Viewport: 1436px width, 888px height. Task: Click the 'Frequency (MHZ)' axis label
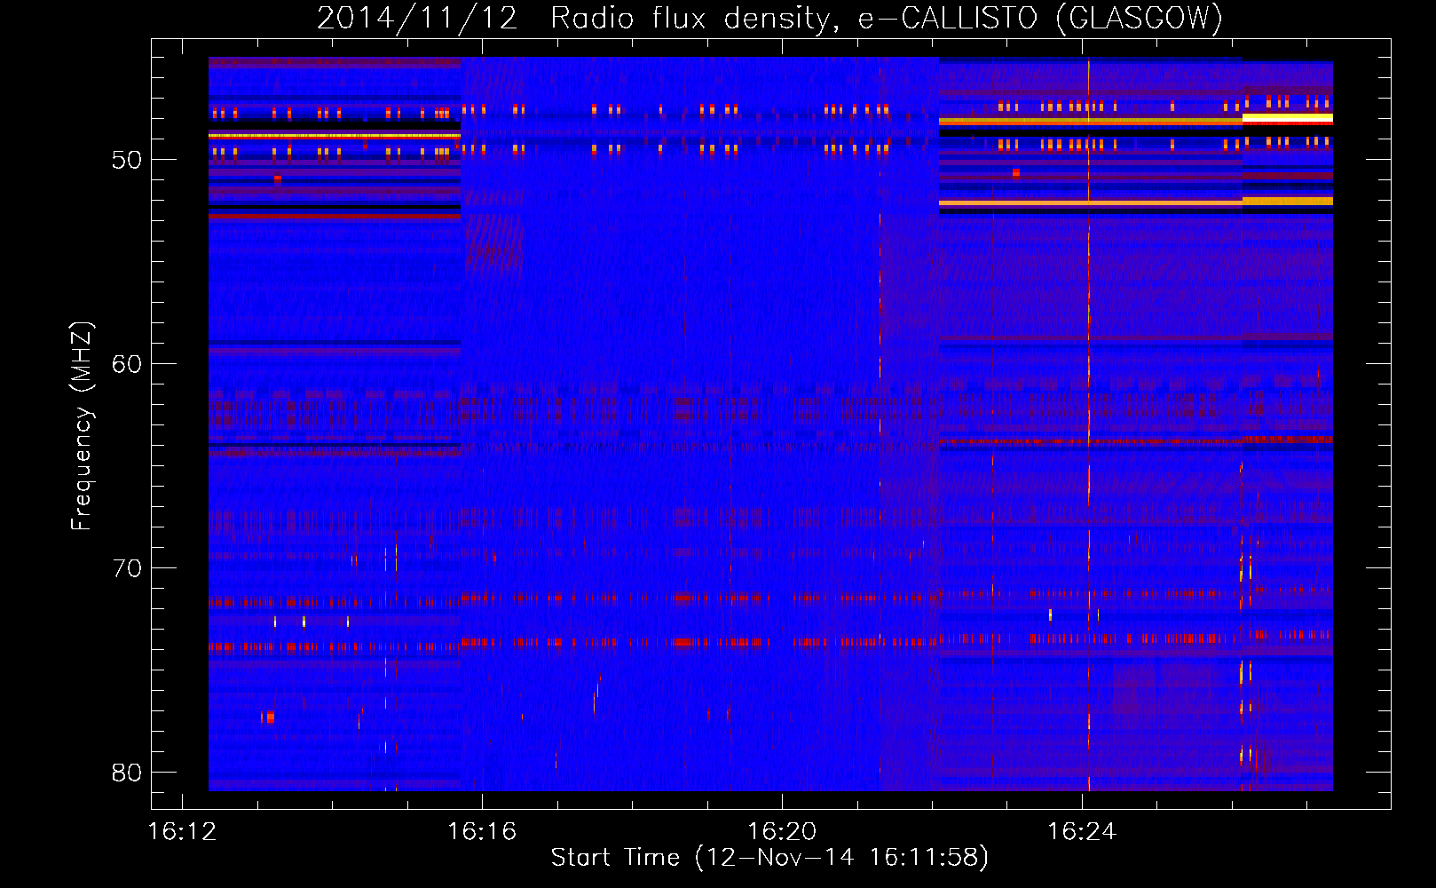click(82, 426)
